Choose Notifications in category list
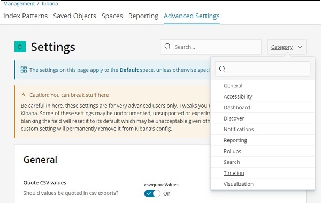Screen dimensions: 321x203 click(263, 129)
